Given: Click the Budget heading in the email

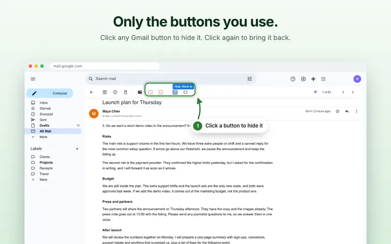Looking at the screenshot, I should point(108,179).
